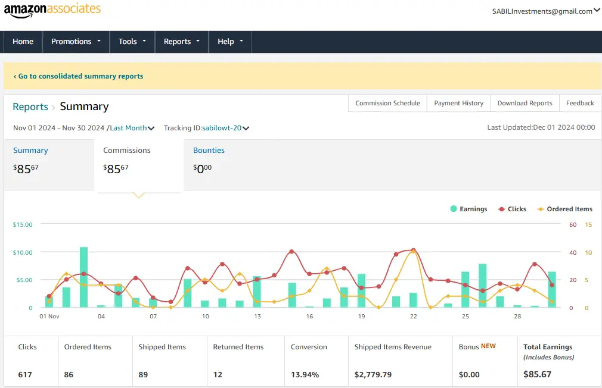
Task: Click the 01 Nov axis label
Action: [x=49, y=317]
